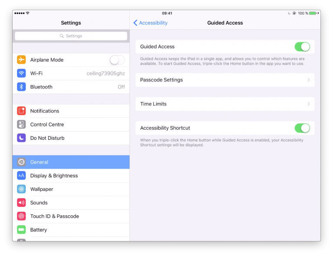
Task: Open the Time Limits row
Action: click(x=225, y=104)
